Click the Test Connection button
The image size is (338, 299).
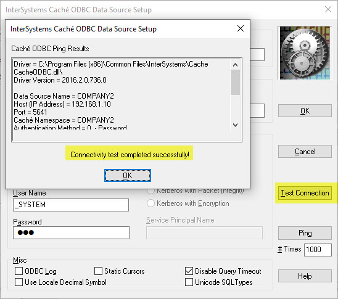305,193
